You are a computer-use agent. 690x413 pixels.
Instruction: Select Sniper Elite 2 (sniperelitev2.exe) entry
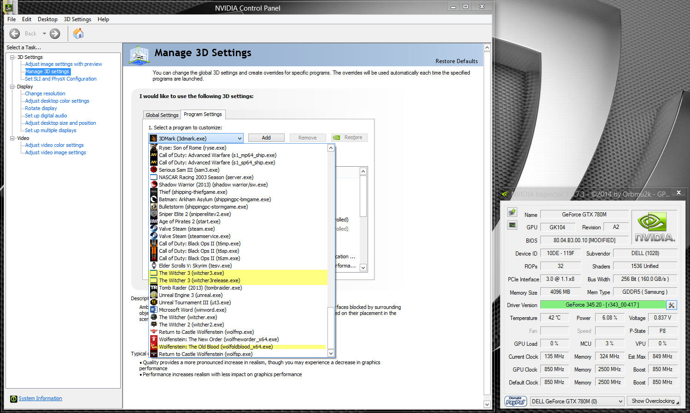tap(238, 214)
